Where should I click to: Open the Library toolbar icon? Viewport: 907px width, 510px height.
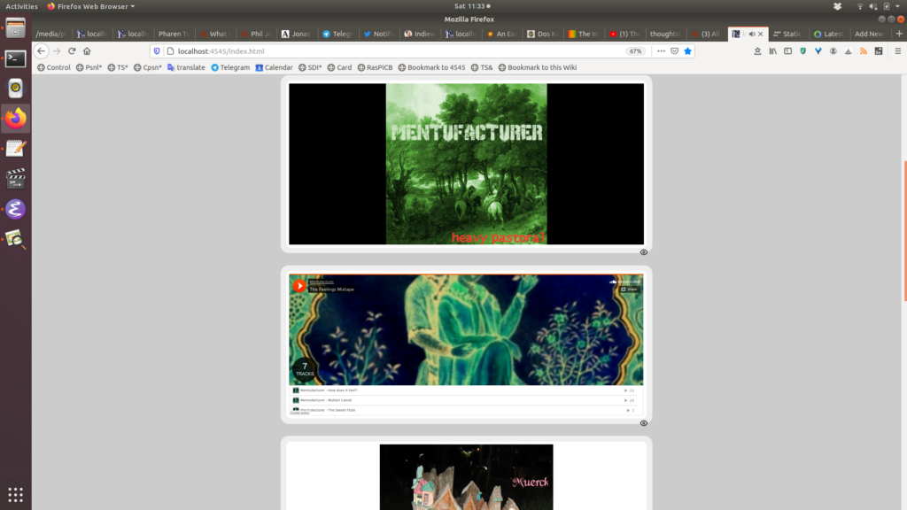click(772, 50)
